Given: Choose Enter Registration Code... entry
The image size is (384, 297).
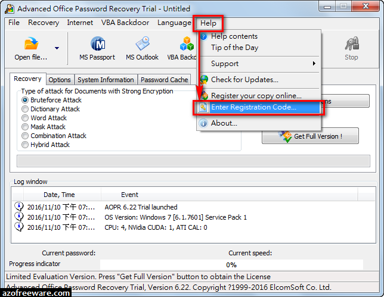Looking at the screenshot, I should tap(258, 107).
